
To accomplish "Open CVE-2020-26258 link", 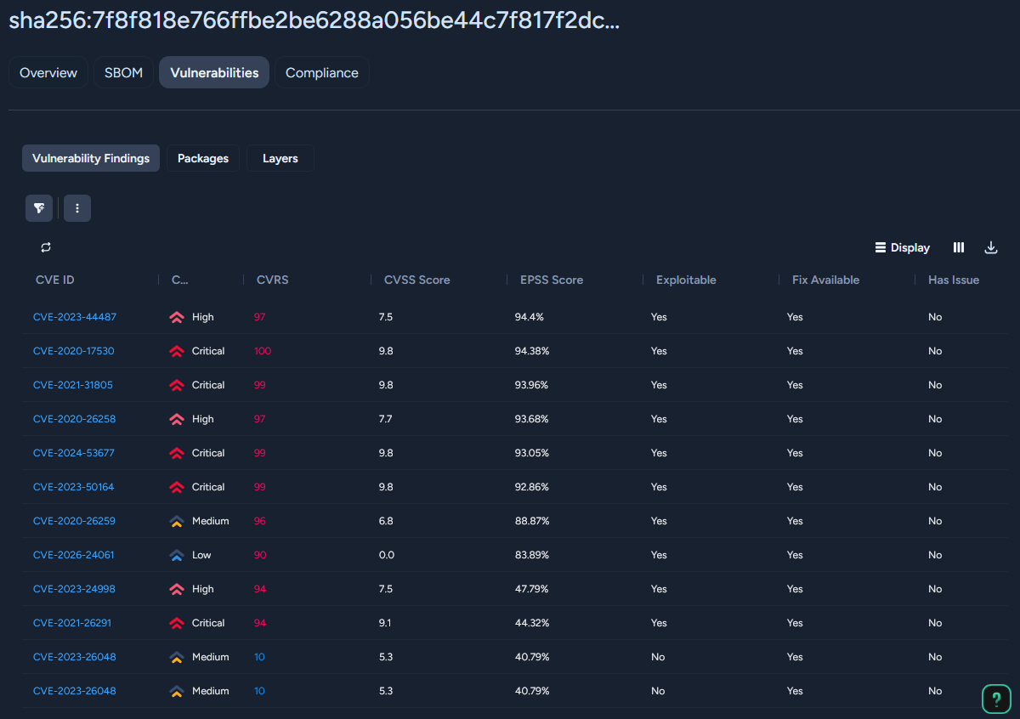I will (74, 419).
